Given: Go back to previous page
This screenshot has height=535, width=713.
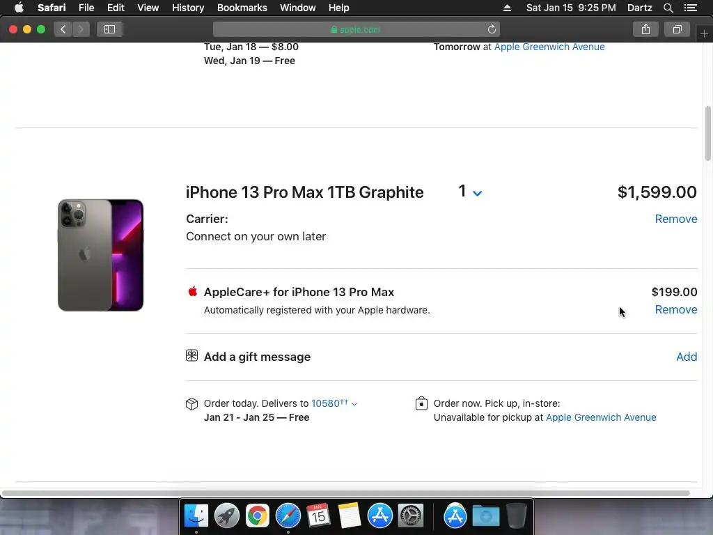Looking at the screenshot, I should pos(63,29).
